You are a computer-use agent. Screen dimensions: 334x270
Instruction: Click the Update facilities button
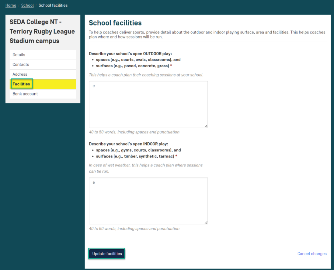coord(107,254)
